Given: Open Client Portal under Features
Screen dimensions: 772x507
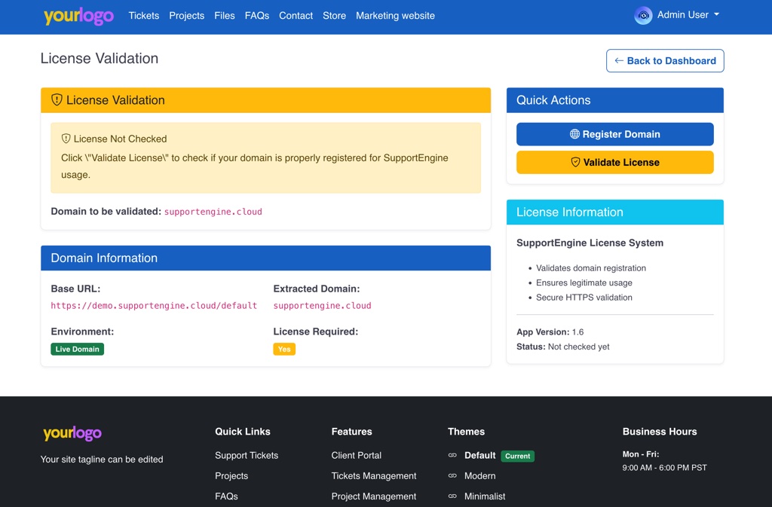Looking at the screenshot, I should click(356, 456).
